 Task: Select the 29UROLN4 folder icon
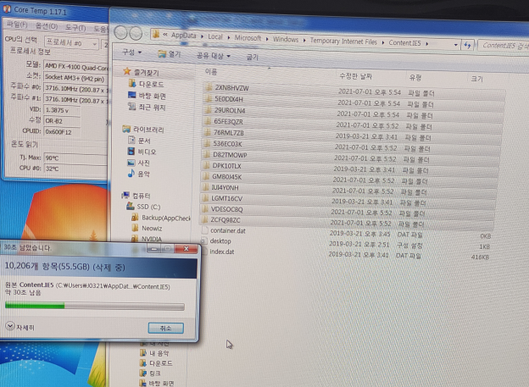tap(208, 110)
